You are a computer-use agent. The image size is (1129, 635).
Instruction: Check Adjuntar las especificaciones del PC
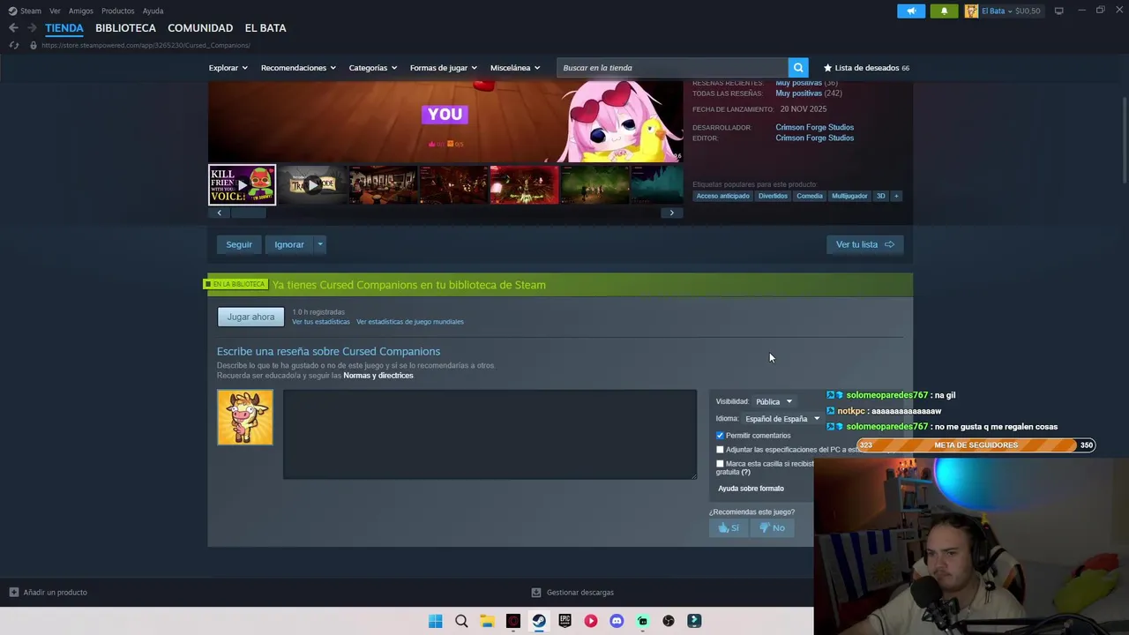click(x=720, y=450)
